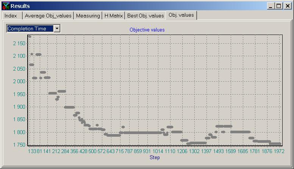
Task: Click the 931 step axis label
Action: [x=147, y=151]
